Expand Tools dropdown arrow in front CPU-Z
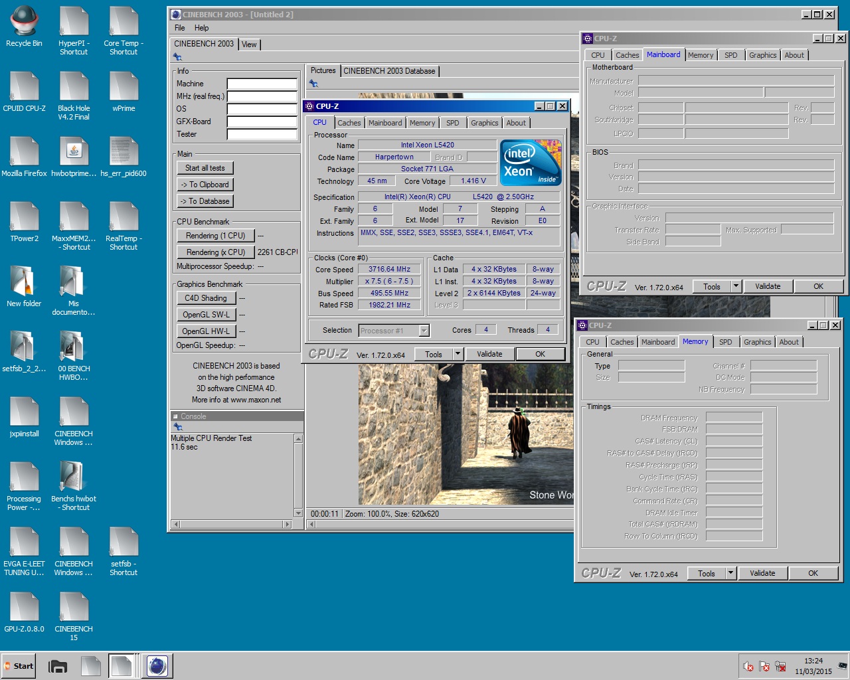This screenshot has height=680, width=850. coord(458,354)
